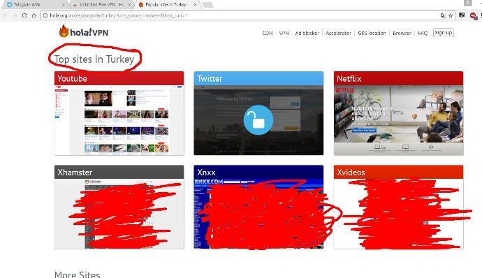The width and height of the screenshot is (482, 278).
Task: Close the Unlimited Free VPN tab
Action: tap(129, 5)
